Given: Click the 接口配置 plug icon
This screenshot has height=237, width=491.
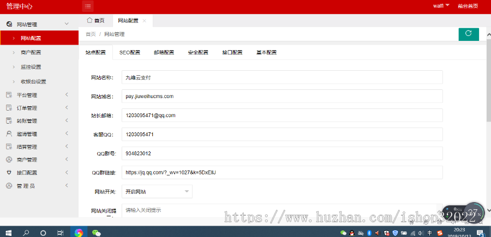Looking at the screenshot, I should (9, 172).
